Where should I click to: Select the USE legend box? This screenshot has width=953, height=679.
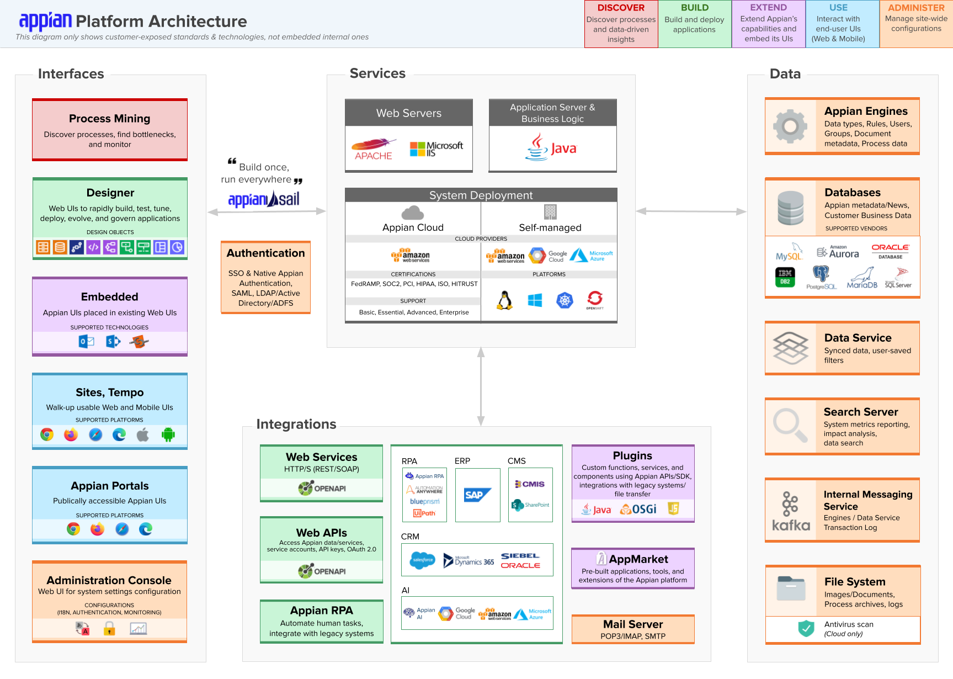(x=842, y=24)
